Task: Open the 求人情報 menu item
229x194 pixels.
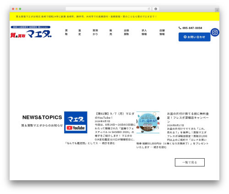Action: coord(144,32)
